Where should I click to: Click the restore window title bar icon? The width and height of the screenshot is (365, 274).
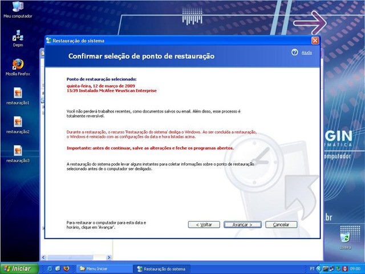point(48,41)
